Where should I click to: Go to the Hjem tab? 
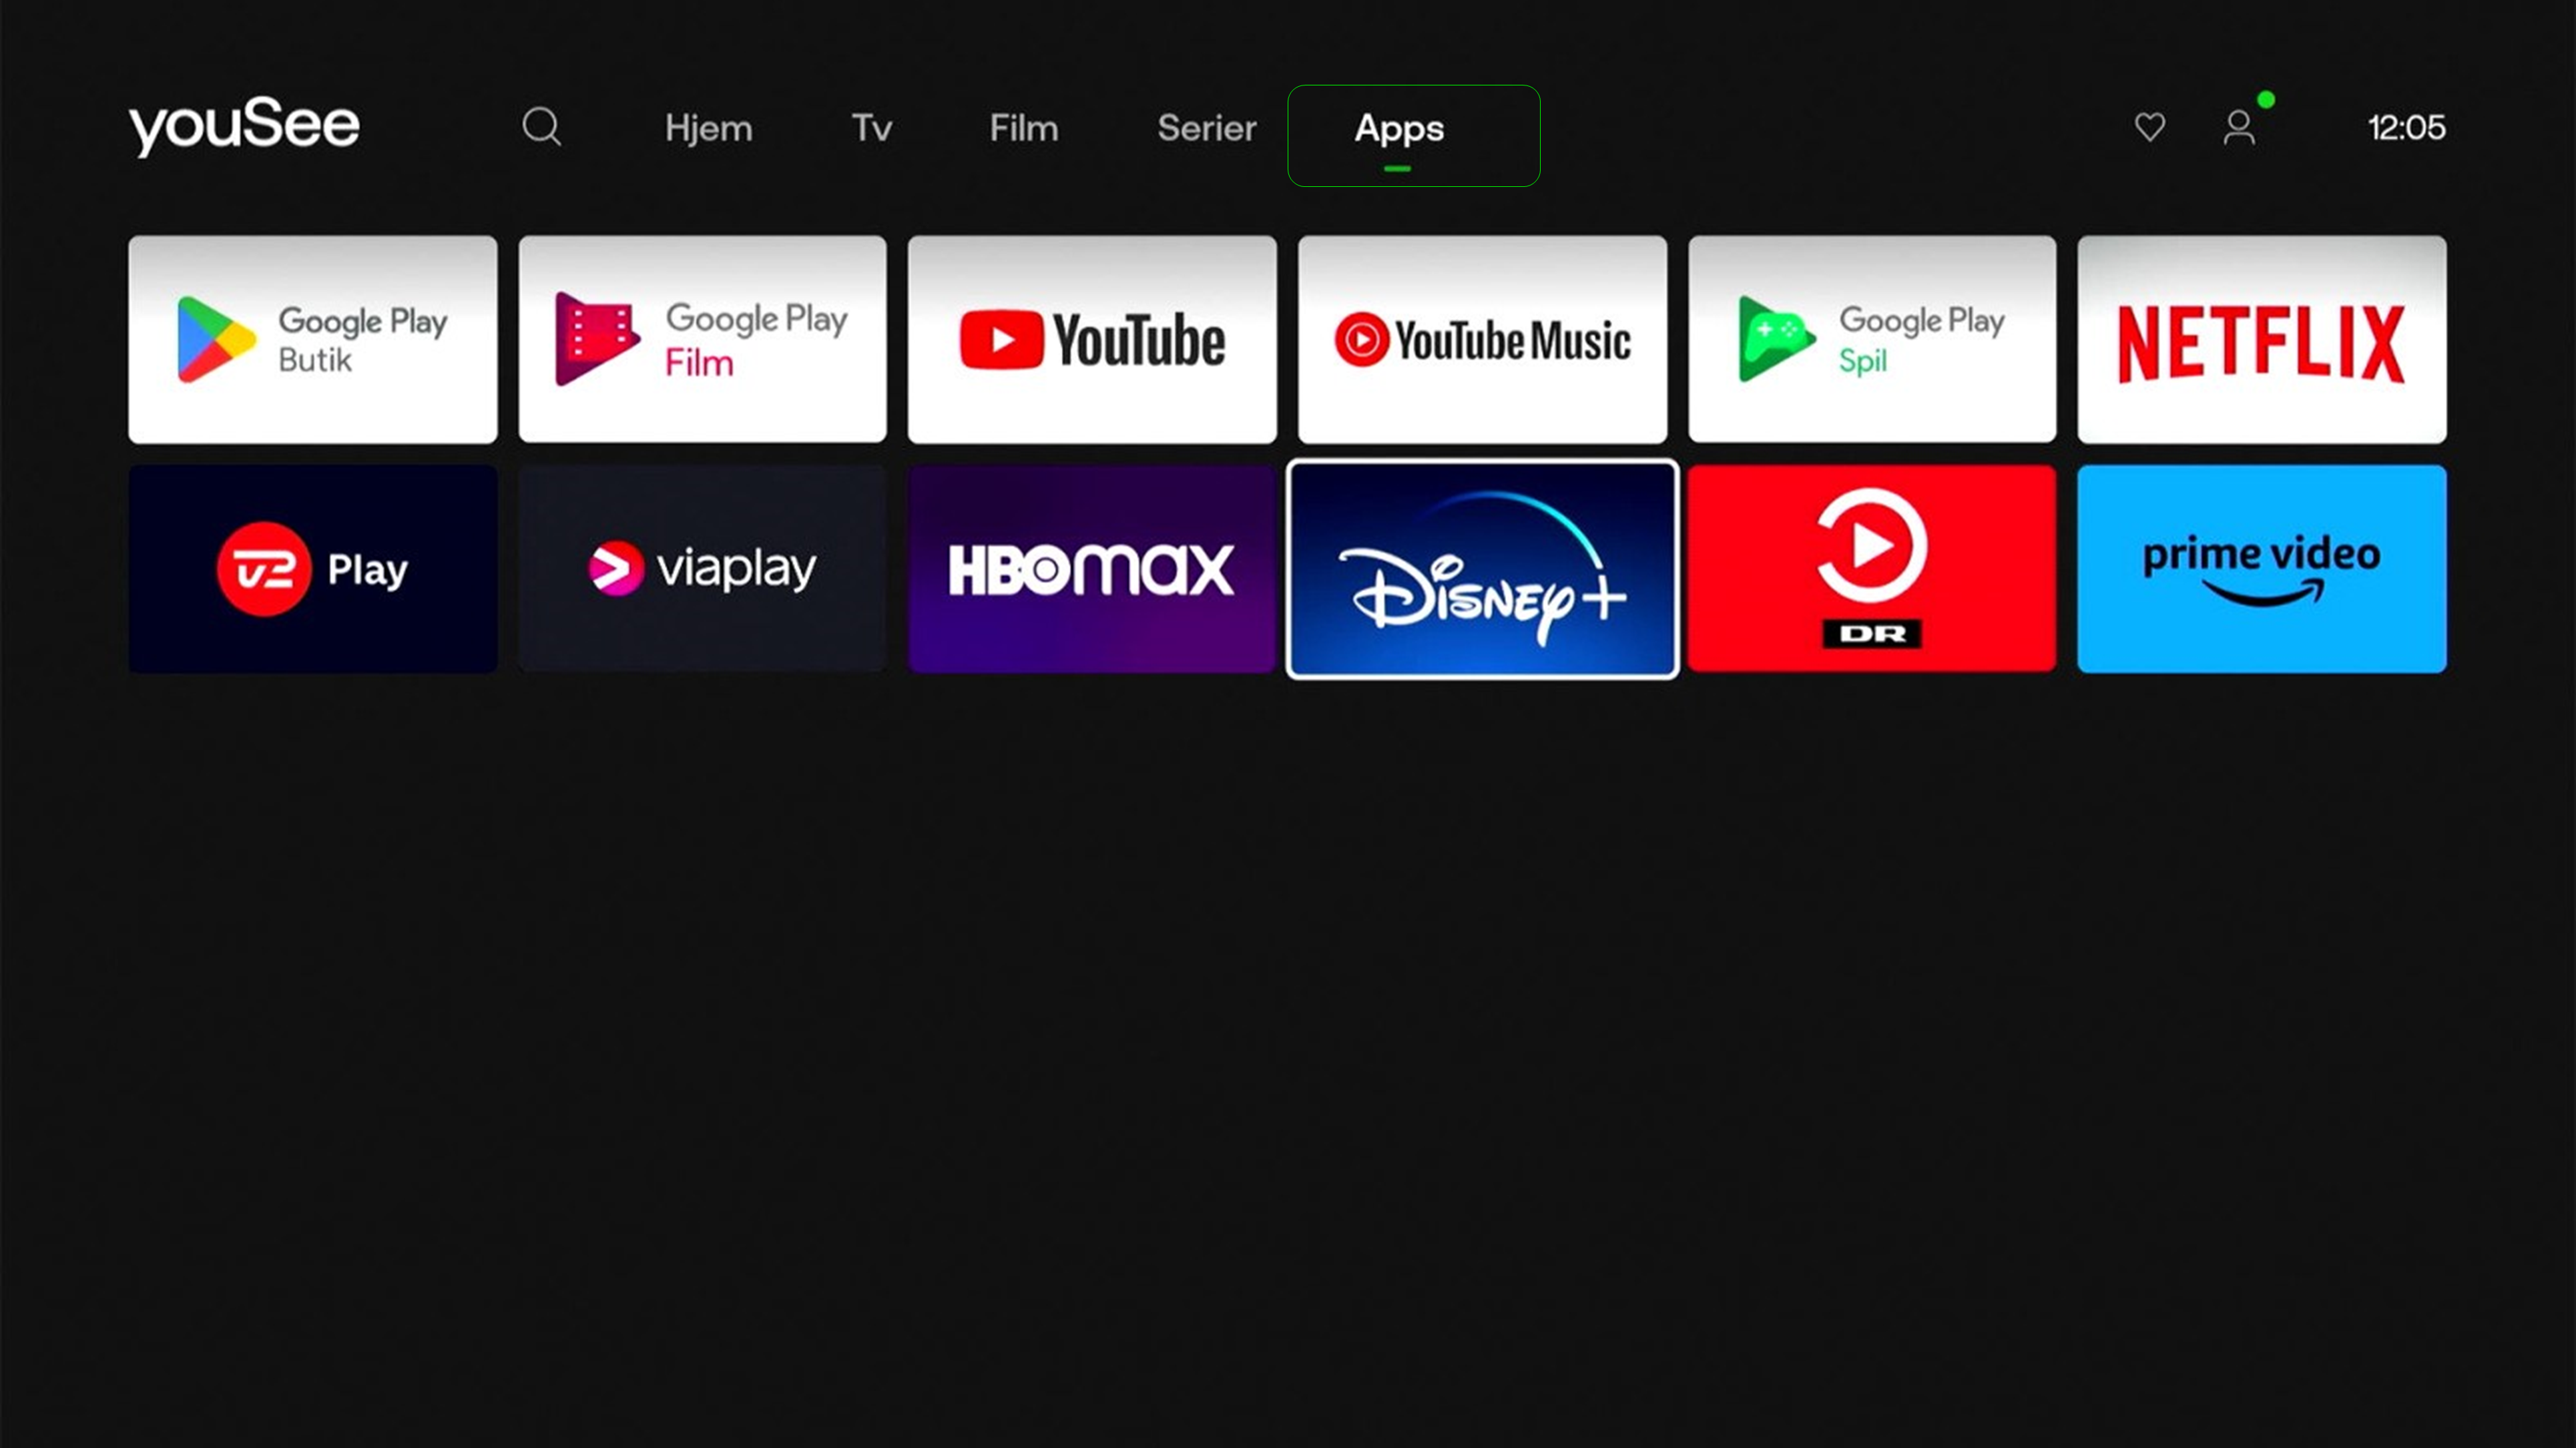pos(708,128)
